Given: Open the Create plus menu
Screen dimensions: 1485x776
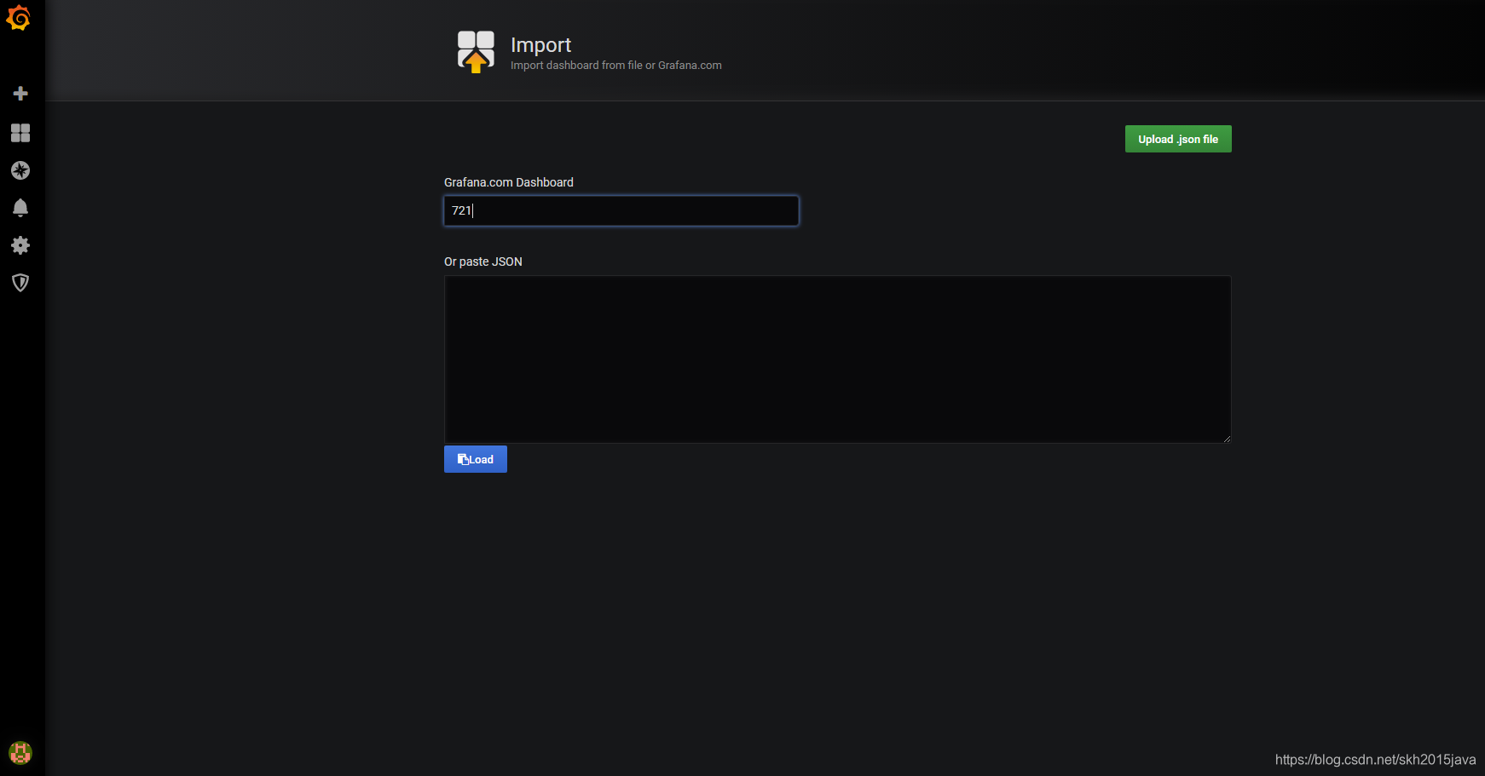Looking at the screenshot, I should tap(20, 93).
